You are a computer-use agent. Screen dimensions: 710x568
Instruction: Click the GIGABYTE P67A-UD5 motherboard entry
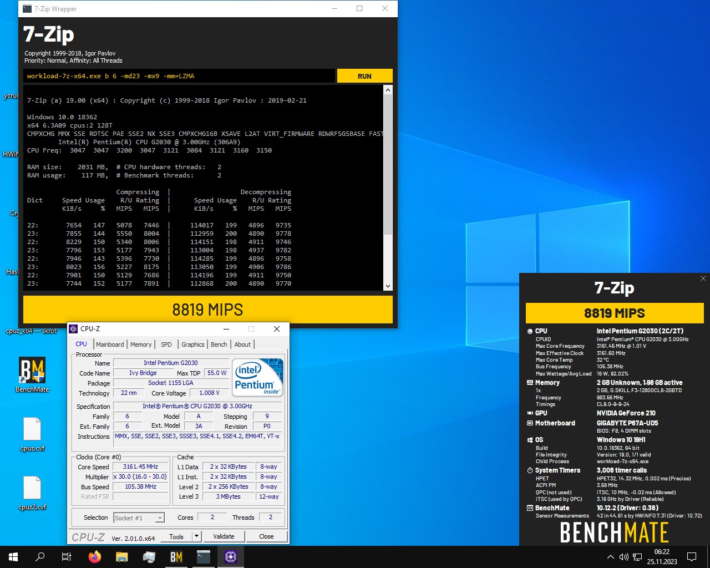point(627,423)
